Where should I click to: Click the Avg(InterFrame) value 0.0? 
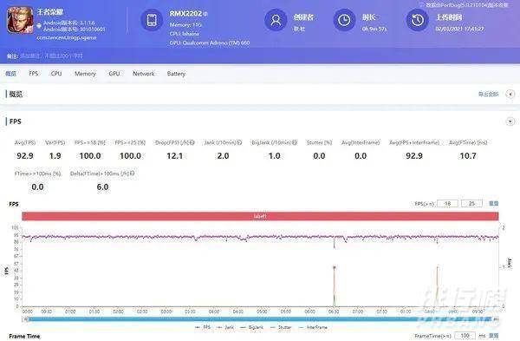tap(361, 155)
